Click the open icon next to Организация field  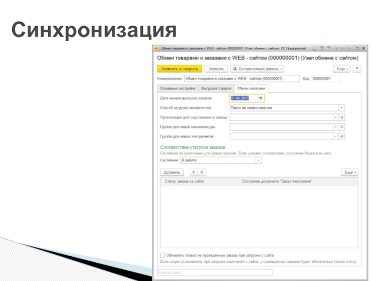[342, 117]
